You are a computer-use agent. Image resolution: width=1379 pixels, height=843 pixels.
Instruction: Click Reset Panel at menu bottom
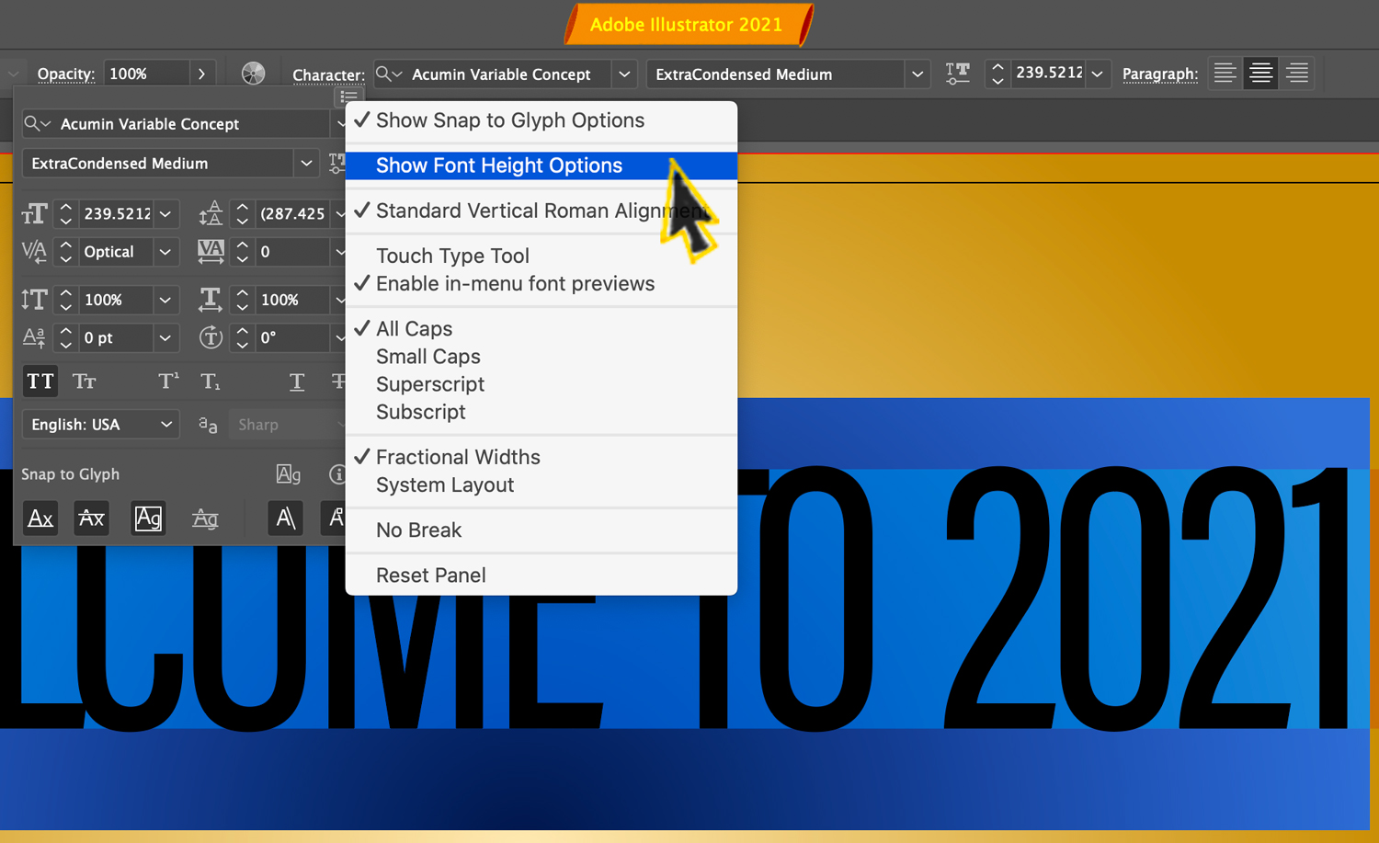pyautogui.click(x=430, y=575)
